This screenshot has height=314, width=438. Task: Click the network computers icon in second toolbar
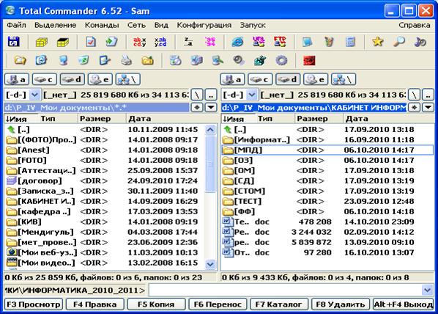(x=196, y=60)
